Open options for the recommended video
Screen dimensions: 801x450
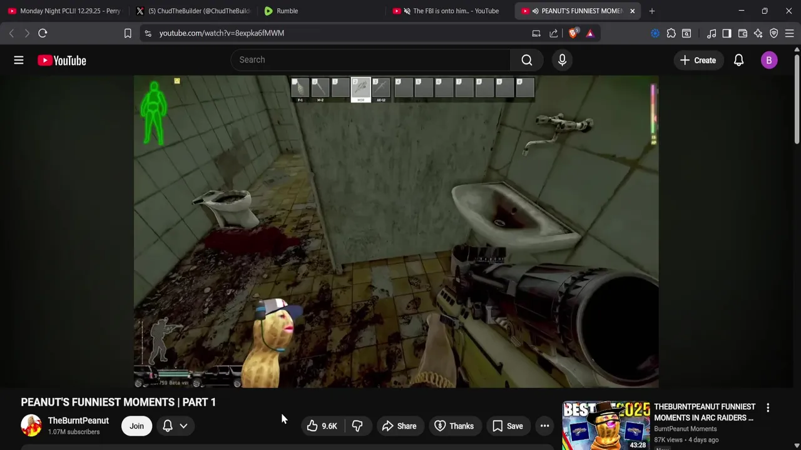pos(768,408)
